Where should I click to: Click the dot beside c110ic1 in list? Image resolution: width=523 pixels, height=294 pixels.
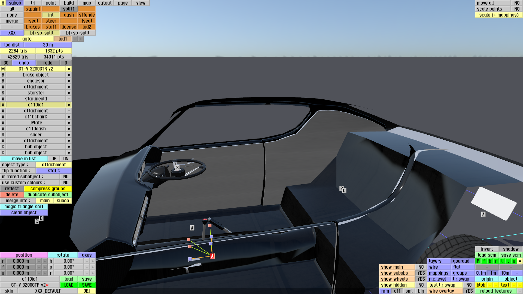pyautogui.click(x=69, y=105)
